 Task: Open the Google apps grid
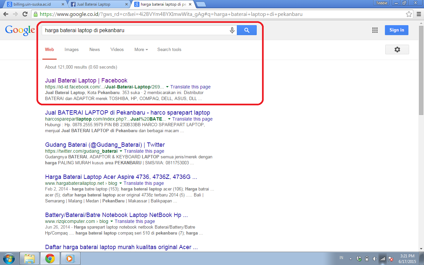[375, 30]
